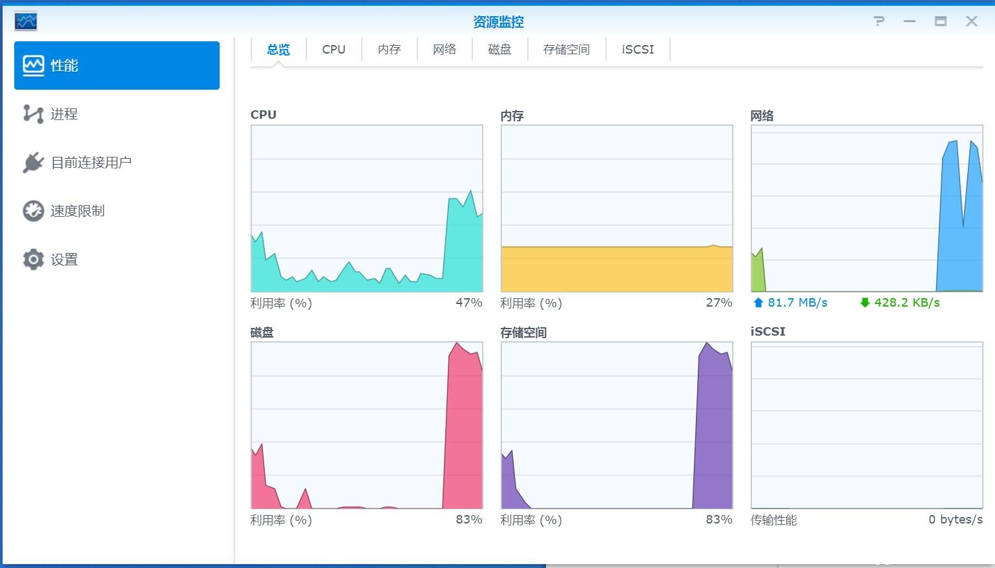Click the CPU utilization chart
The height and width of the screenshot is (568, 995).
367,208
